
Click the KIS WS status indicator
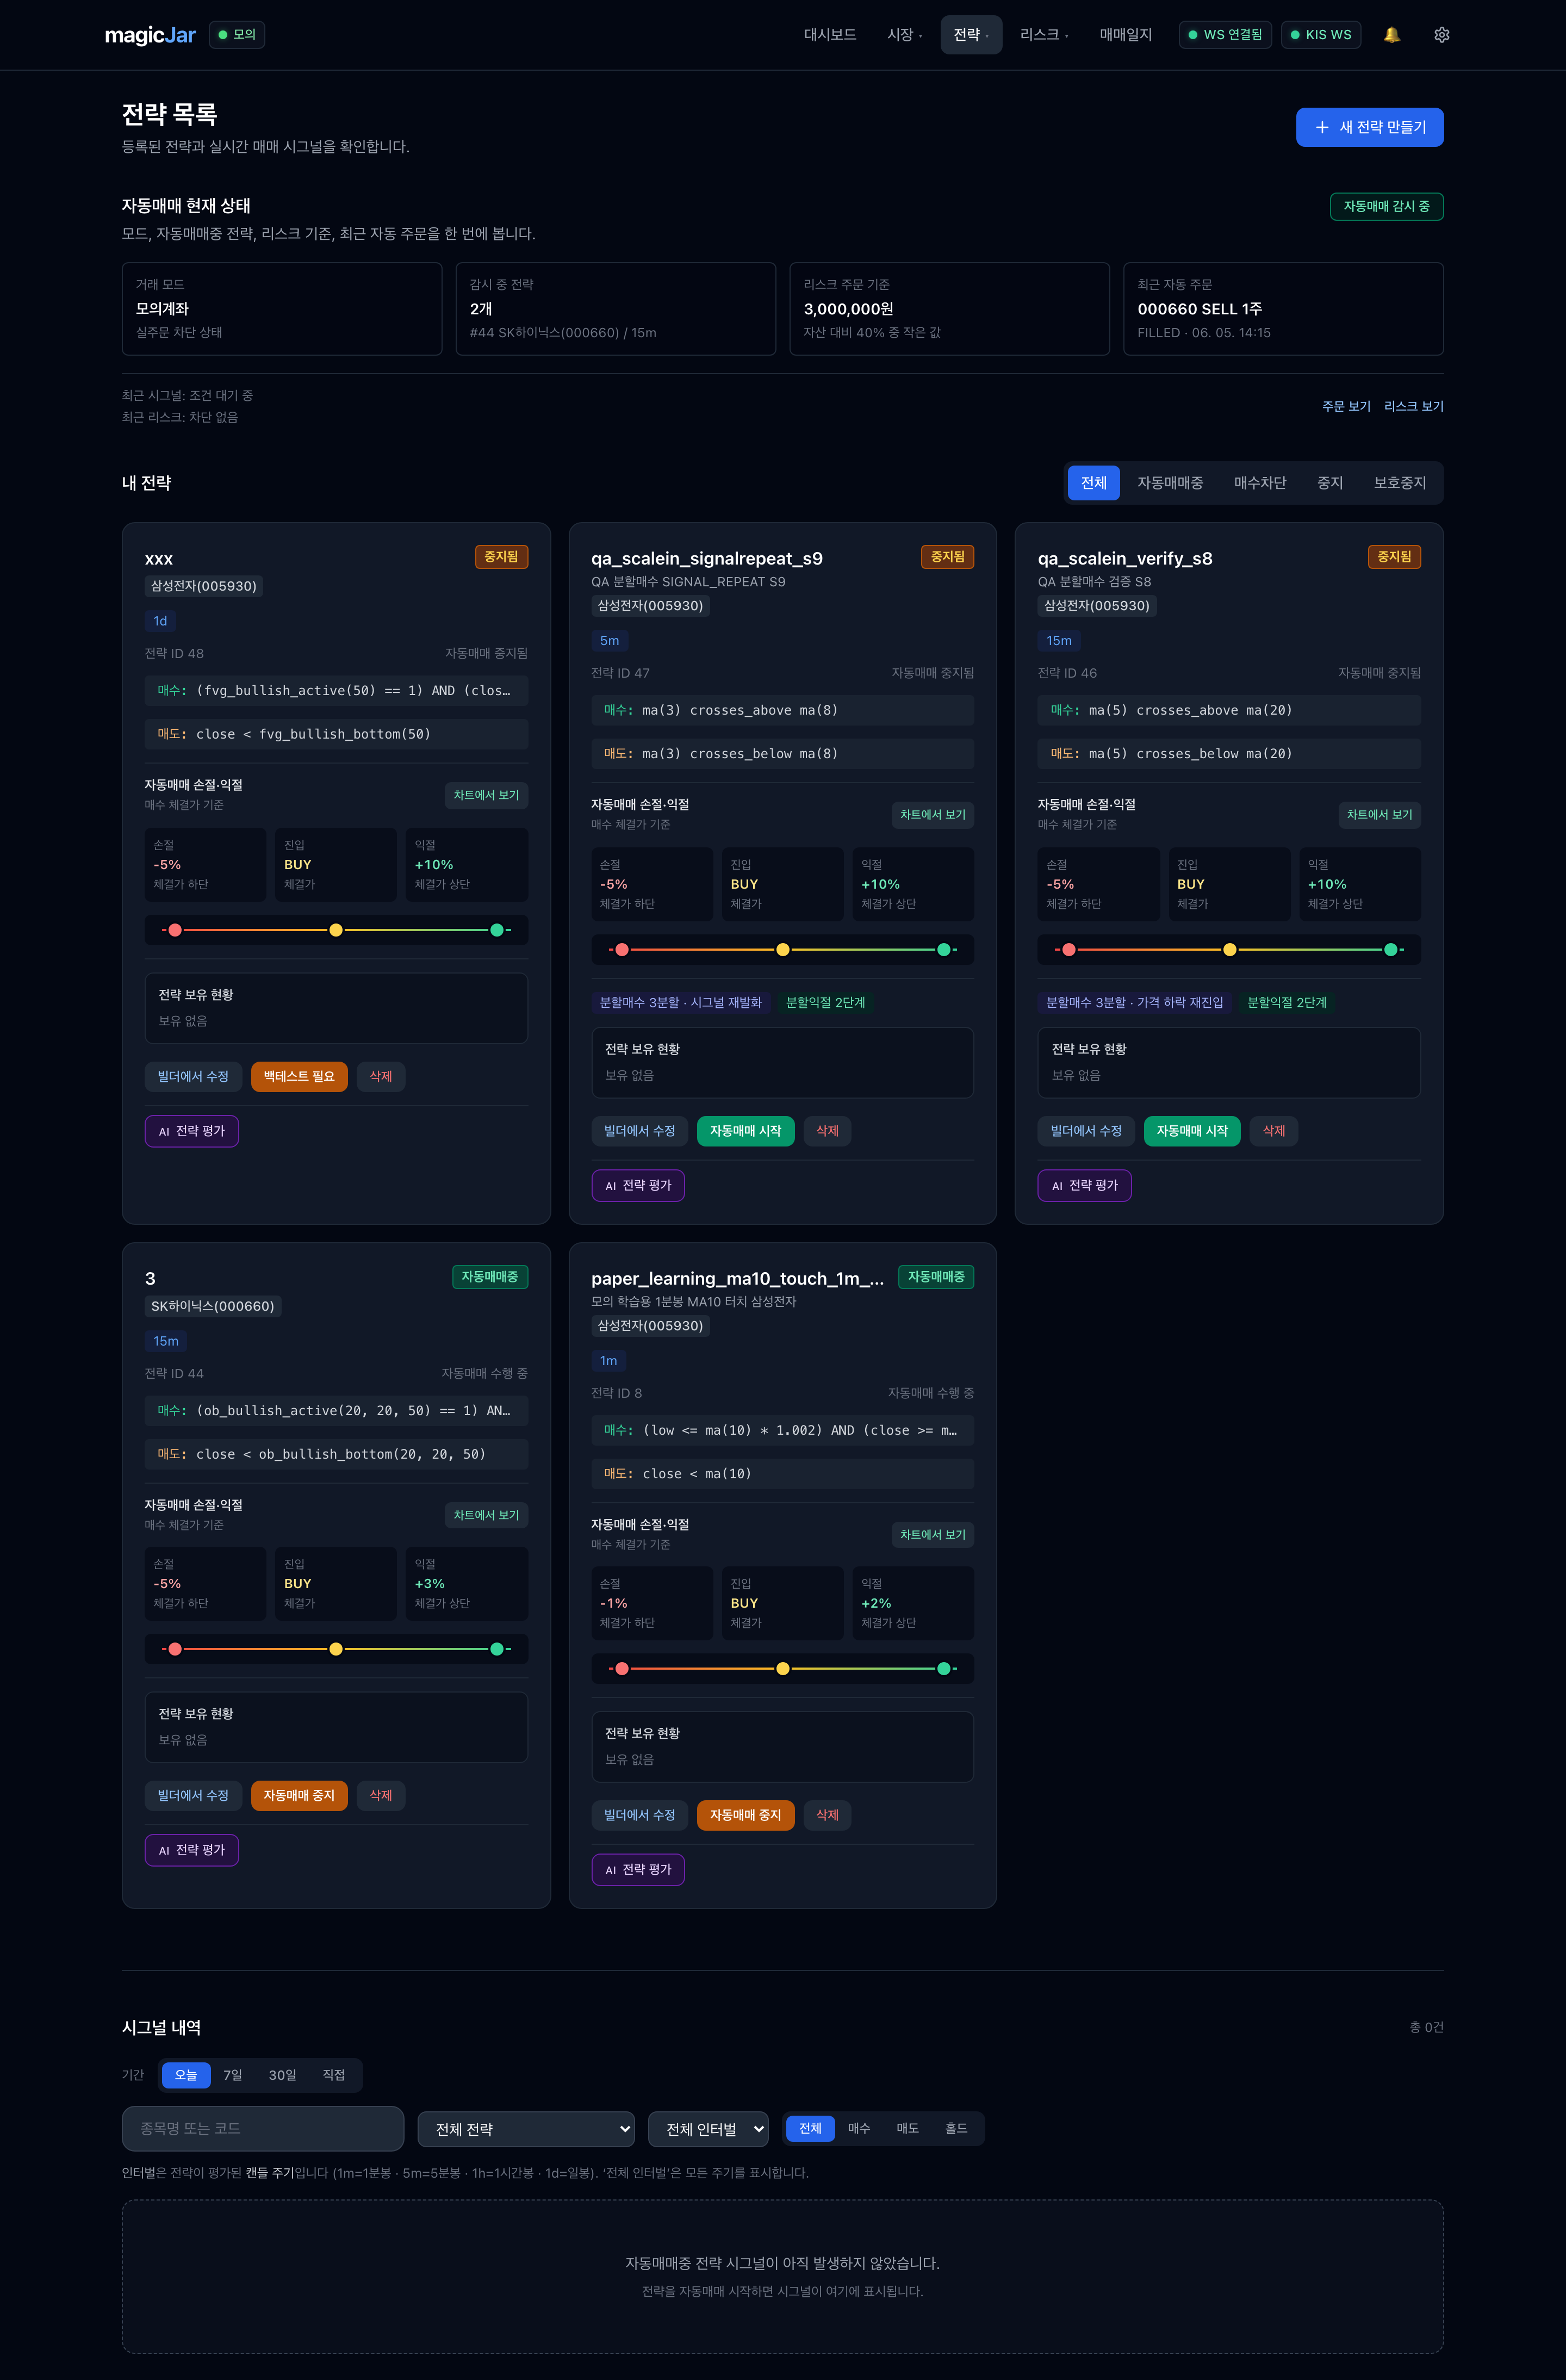[x=1320, y=35]
